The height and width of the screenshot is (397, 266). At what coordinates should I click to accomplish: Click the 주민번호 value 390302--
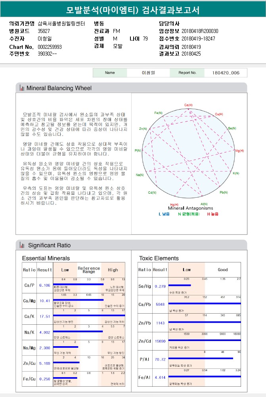click(x=47, y=54)
